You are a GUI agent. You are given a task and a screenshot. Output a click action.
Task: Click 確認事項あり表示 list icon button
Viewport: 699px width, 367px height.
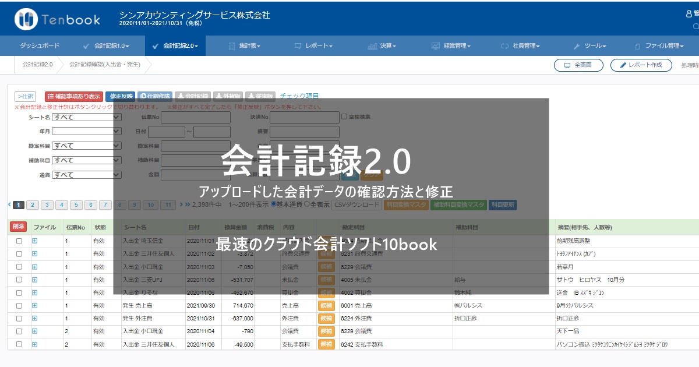73,96
